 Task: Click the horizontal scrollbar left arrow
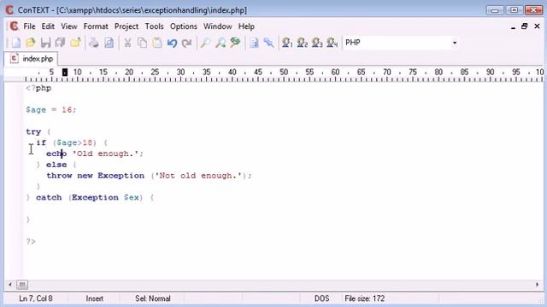click(10, 285)
